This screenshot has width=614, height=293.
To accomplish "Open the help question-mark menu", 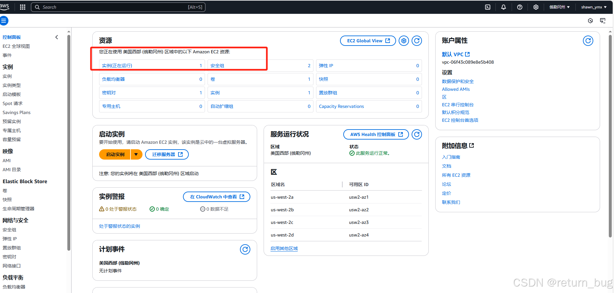I will 520,7.
